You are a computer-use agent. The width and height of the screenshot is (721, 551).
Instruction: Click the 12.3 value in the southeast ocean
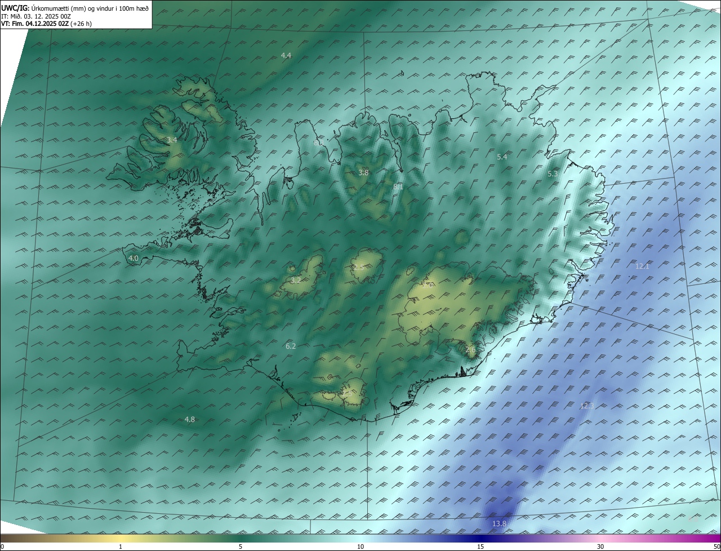pyautogui.click(x=587, y=406)
